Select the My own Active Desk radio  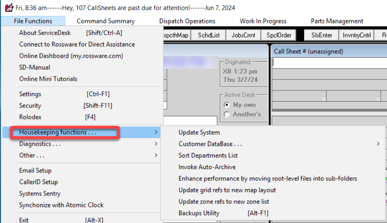coord(227,105)
